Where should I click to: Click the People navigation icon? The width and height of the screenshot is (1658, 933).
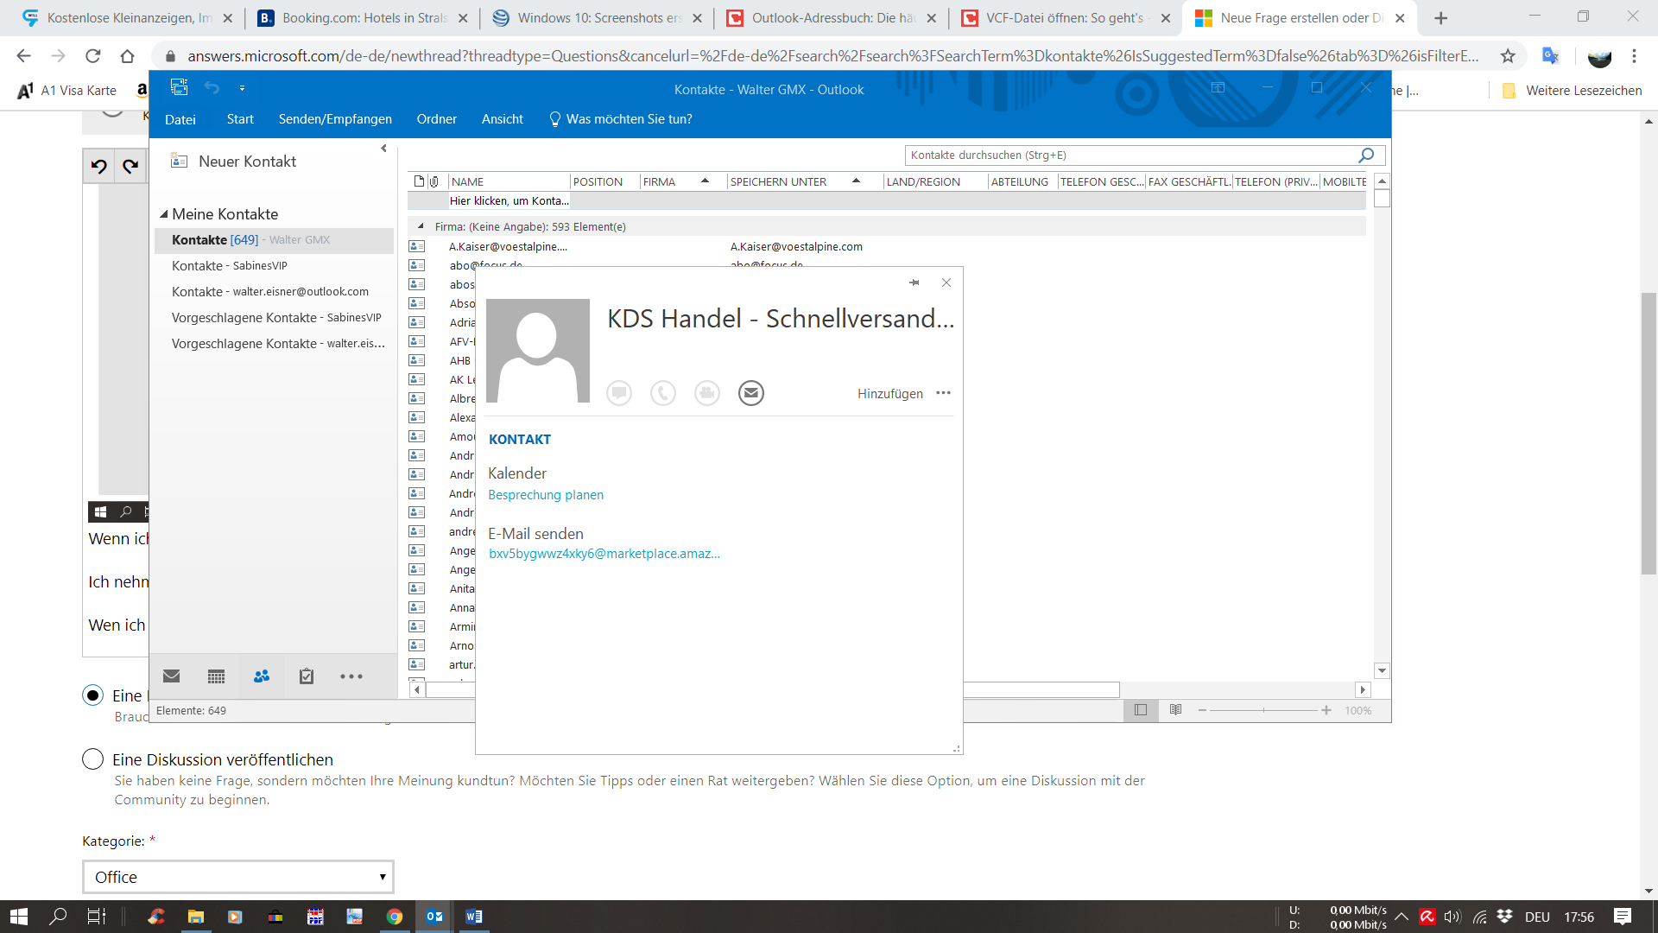(x=262, y=676)
